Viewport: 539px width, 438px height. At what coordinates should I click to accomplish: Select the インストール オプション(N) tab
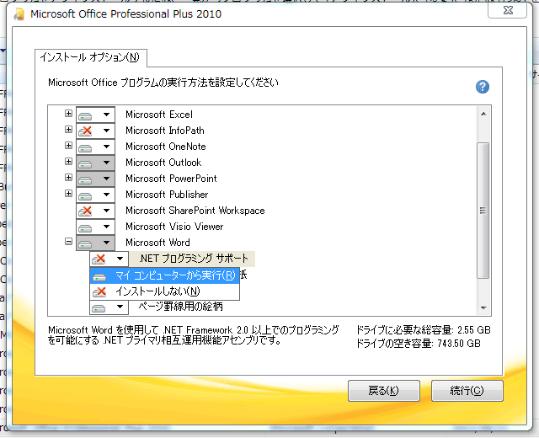(90, 57)
